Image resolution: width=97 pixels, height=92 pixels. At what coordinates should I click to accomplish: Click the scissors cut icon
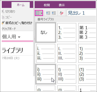click(x=3, y=12)
